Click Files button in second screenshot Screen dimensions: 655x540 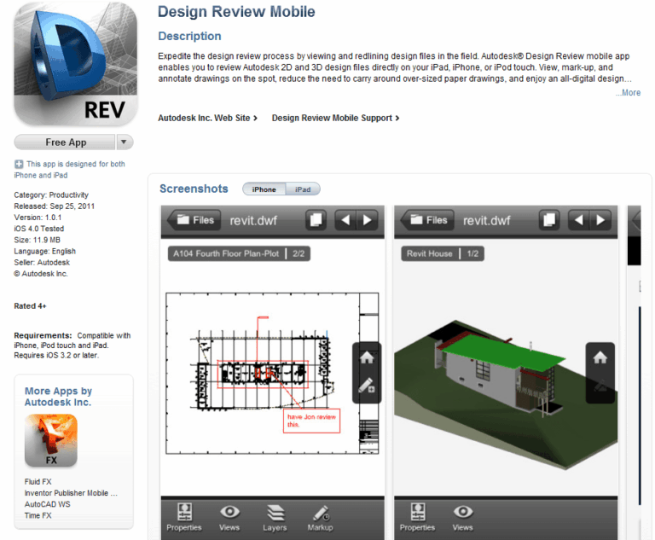coord(428,220)
